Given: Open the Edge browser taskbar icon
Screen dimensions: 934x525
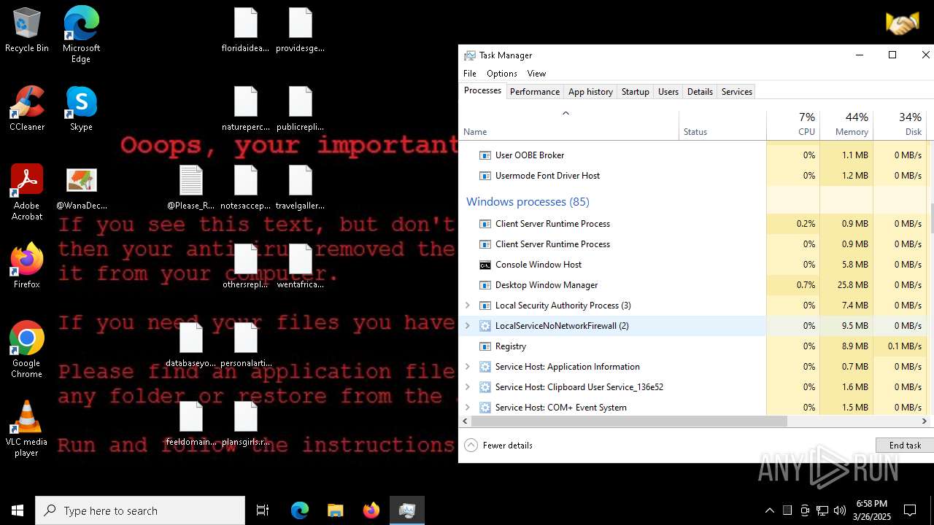Looking at the screenshot, I should [299, 510].
